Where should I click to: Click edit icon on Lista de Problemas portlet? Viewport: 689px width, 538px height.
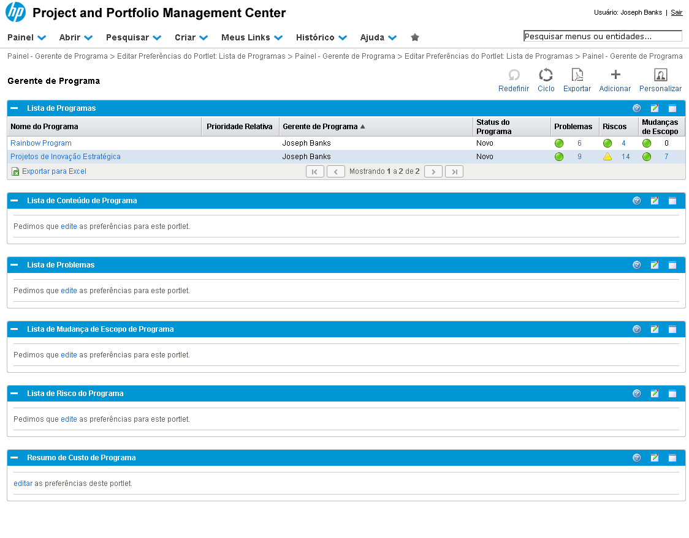click(655, 265)
